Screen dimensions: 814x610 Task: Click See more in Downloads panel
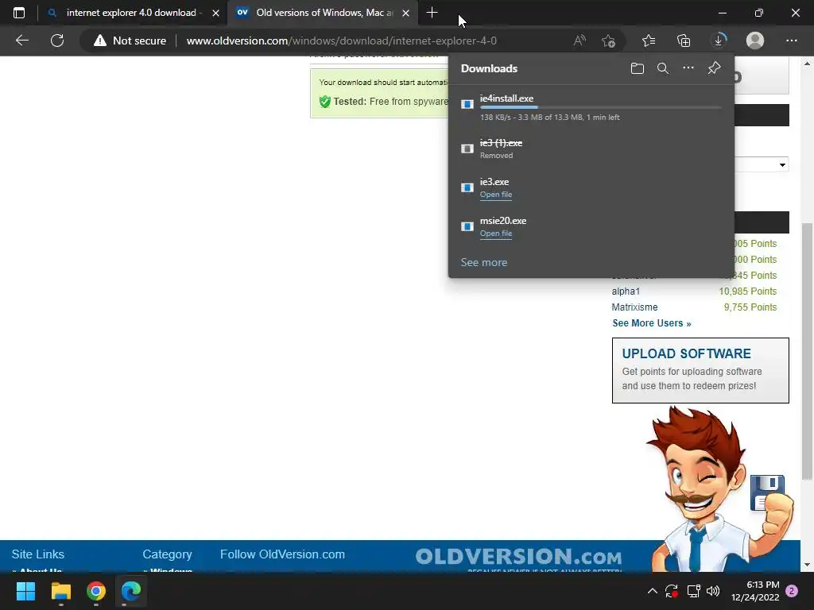click(x=484, y=262)
